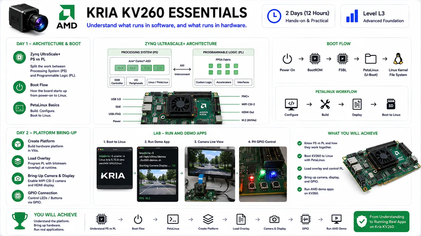Click the DDR Controller box
421x236 pixels.
[x=117, y=82]
